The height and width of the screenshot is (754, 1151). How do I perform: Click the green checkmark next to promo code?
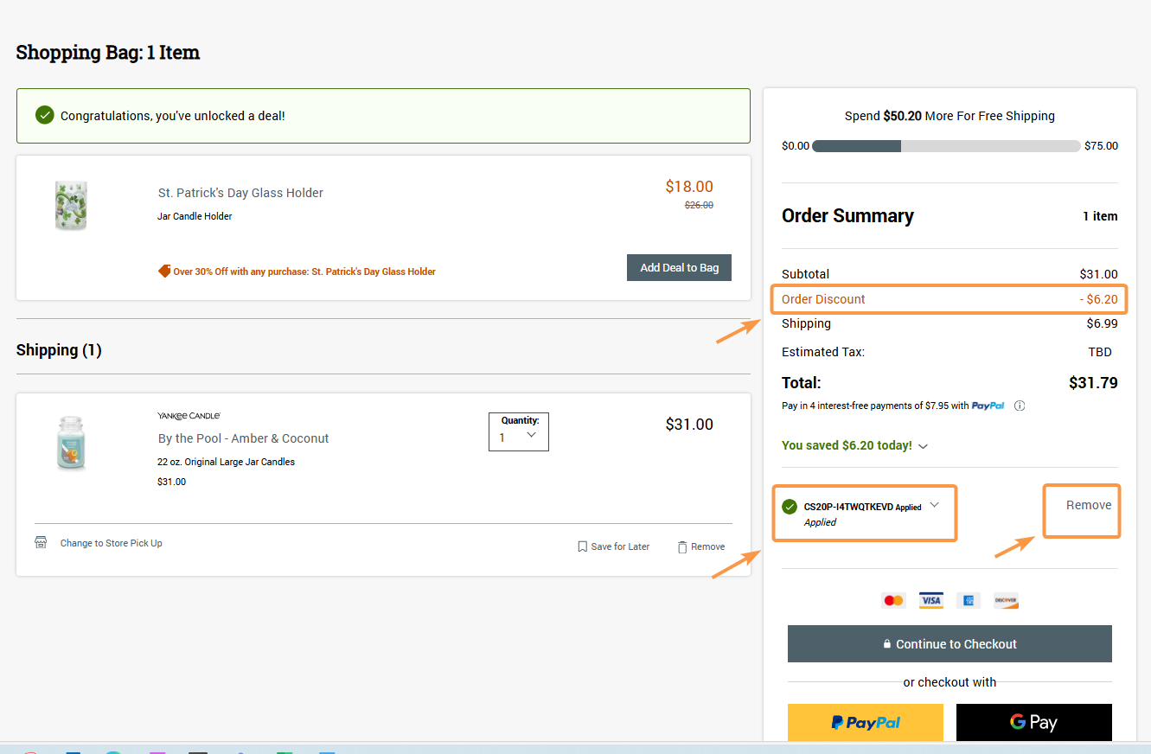coord(790,507)
